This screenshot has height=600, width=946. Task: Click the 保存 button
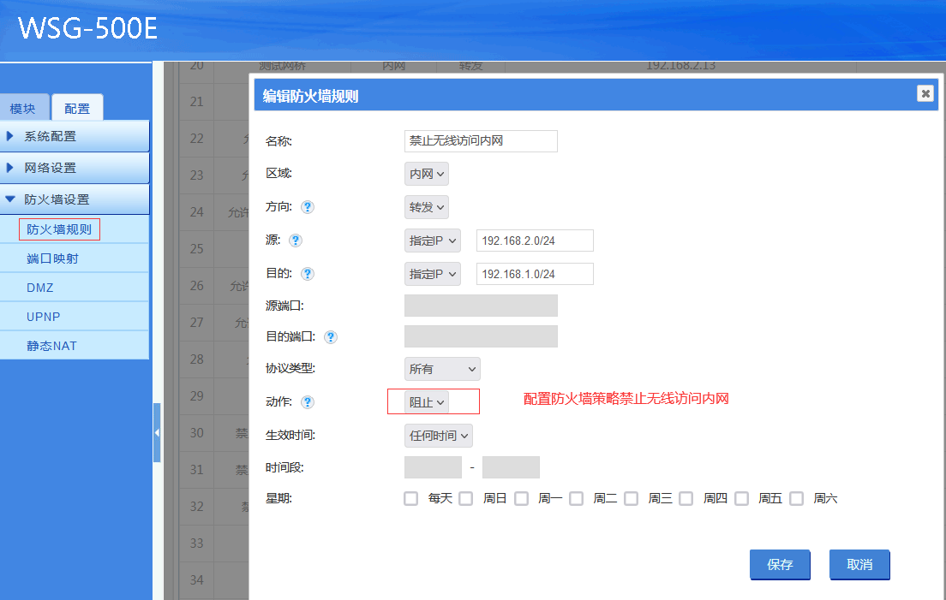[x=780, y=565]
